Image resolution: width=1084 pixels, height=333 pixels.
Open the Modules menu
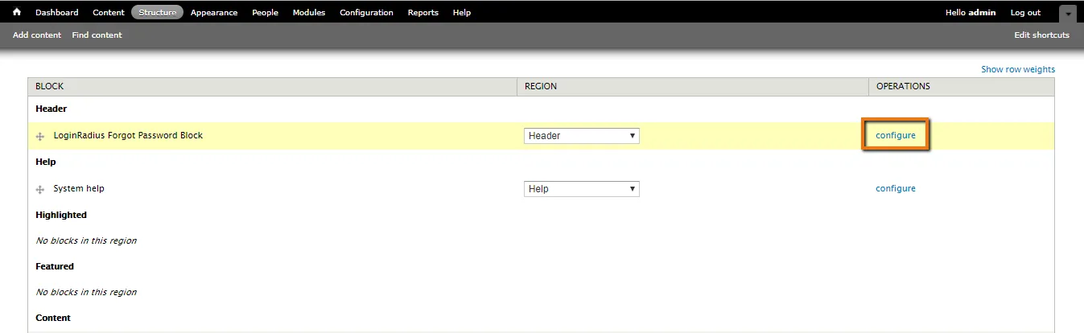click(x=309, y=13)
